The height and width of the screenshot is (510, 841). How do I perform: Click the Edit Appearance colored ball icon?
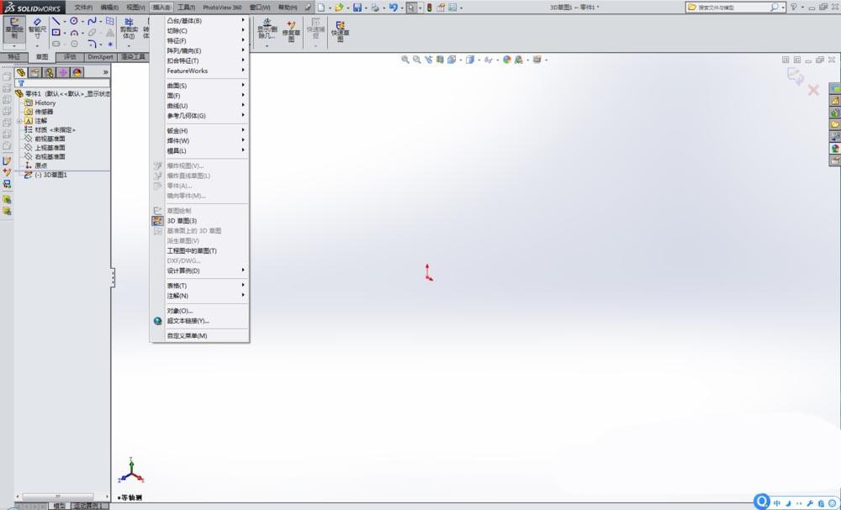(x=507, y=60)
